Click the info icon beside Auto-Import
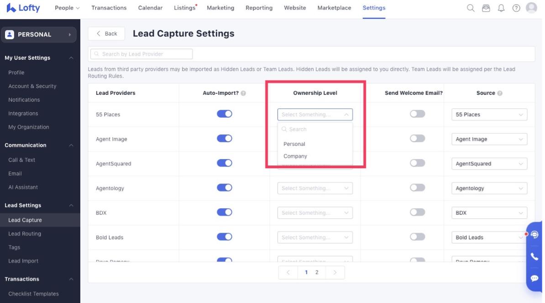Screen dimensions: 545x303 tap(243, 93)
